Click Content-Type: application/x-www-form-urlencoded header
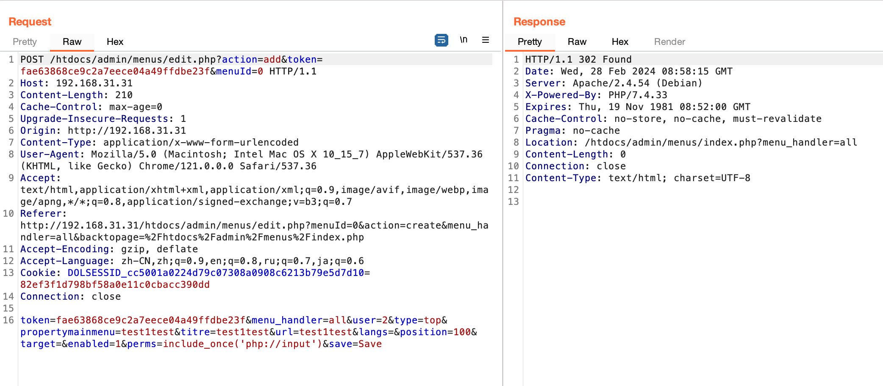Viewport: 883px width, 386px height. 159,142
